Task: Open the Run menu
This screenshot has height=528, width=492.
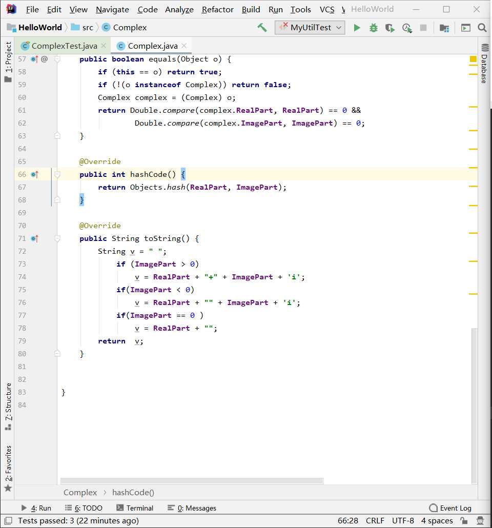Action: click(275, 9)
